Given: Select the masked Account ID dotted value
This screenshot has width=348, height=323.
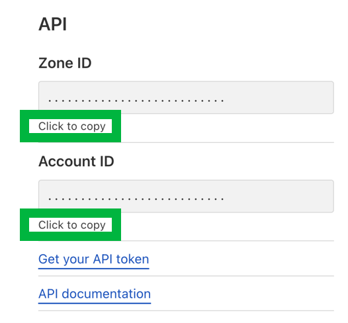Looking at the screenshot, I should point(136,199).
